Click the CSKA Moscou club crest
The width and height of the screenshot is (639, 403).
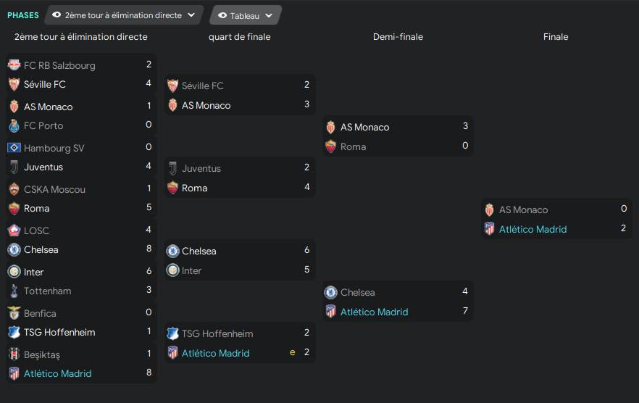[x=13, y=189]
